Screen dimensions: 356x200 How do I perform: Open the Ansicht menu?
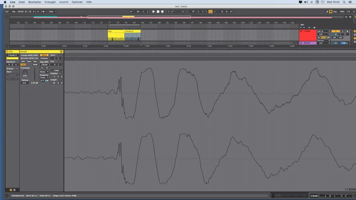(64, 2)
